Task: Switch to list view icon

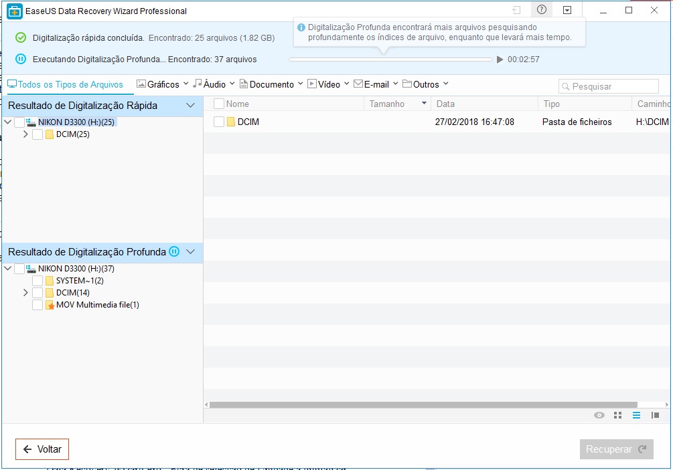Action: point(636,415)
